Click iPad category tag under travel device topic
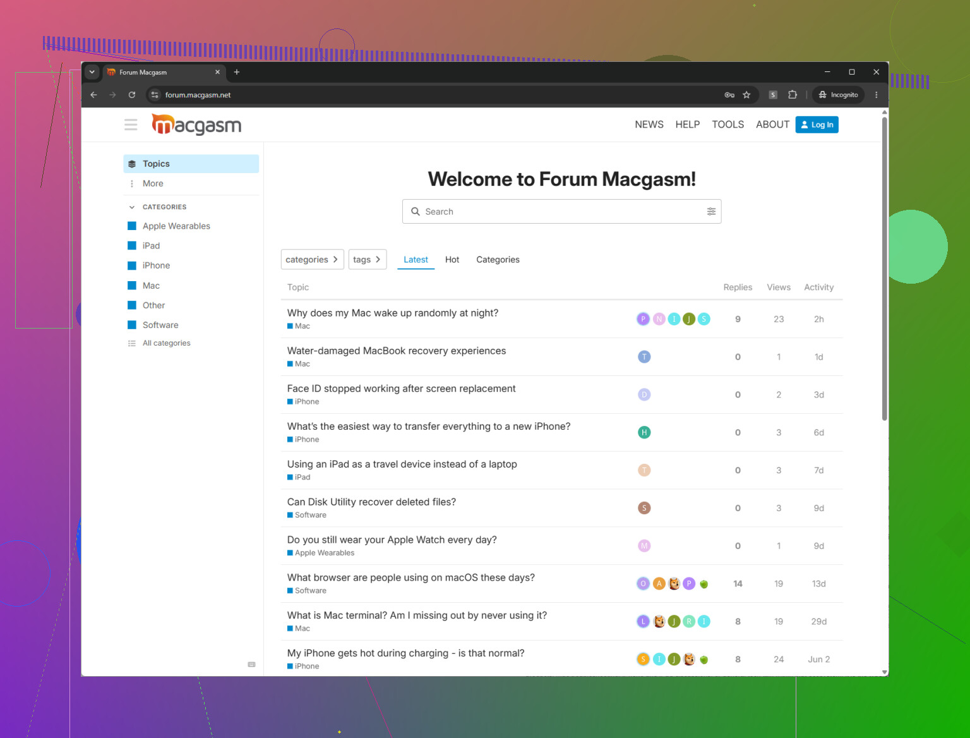970x738 pixels. (299, 477)
